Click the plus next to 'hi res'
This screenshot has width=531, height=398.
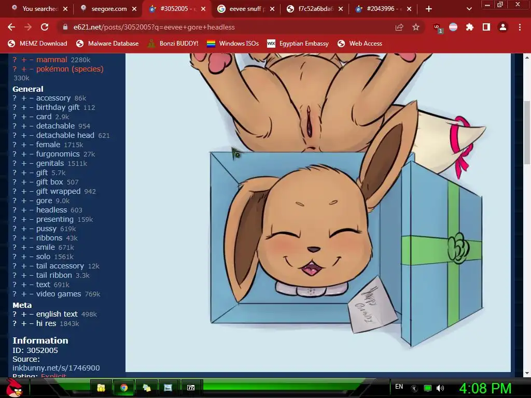pyautogui.click(x=24, y=323)
